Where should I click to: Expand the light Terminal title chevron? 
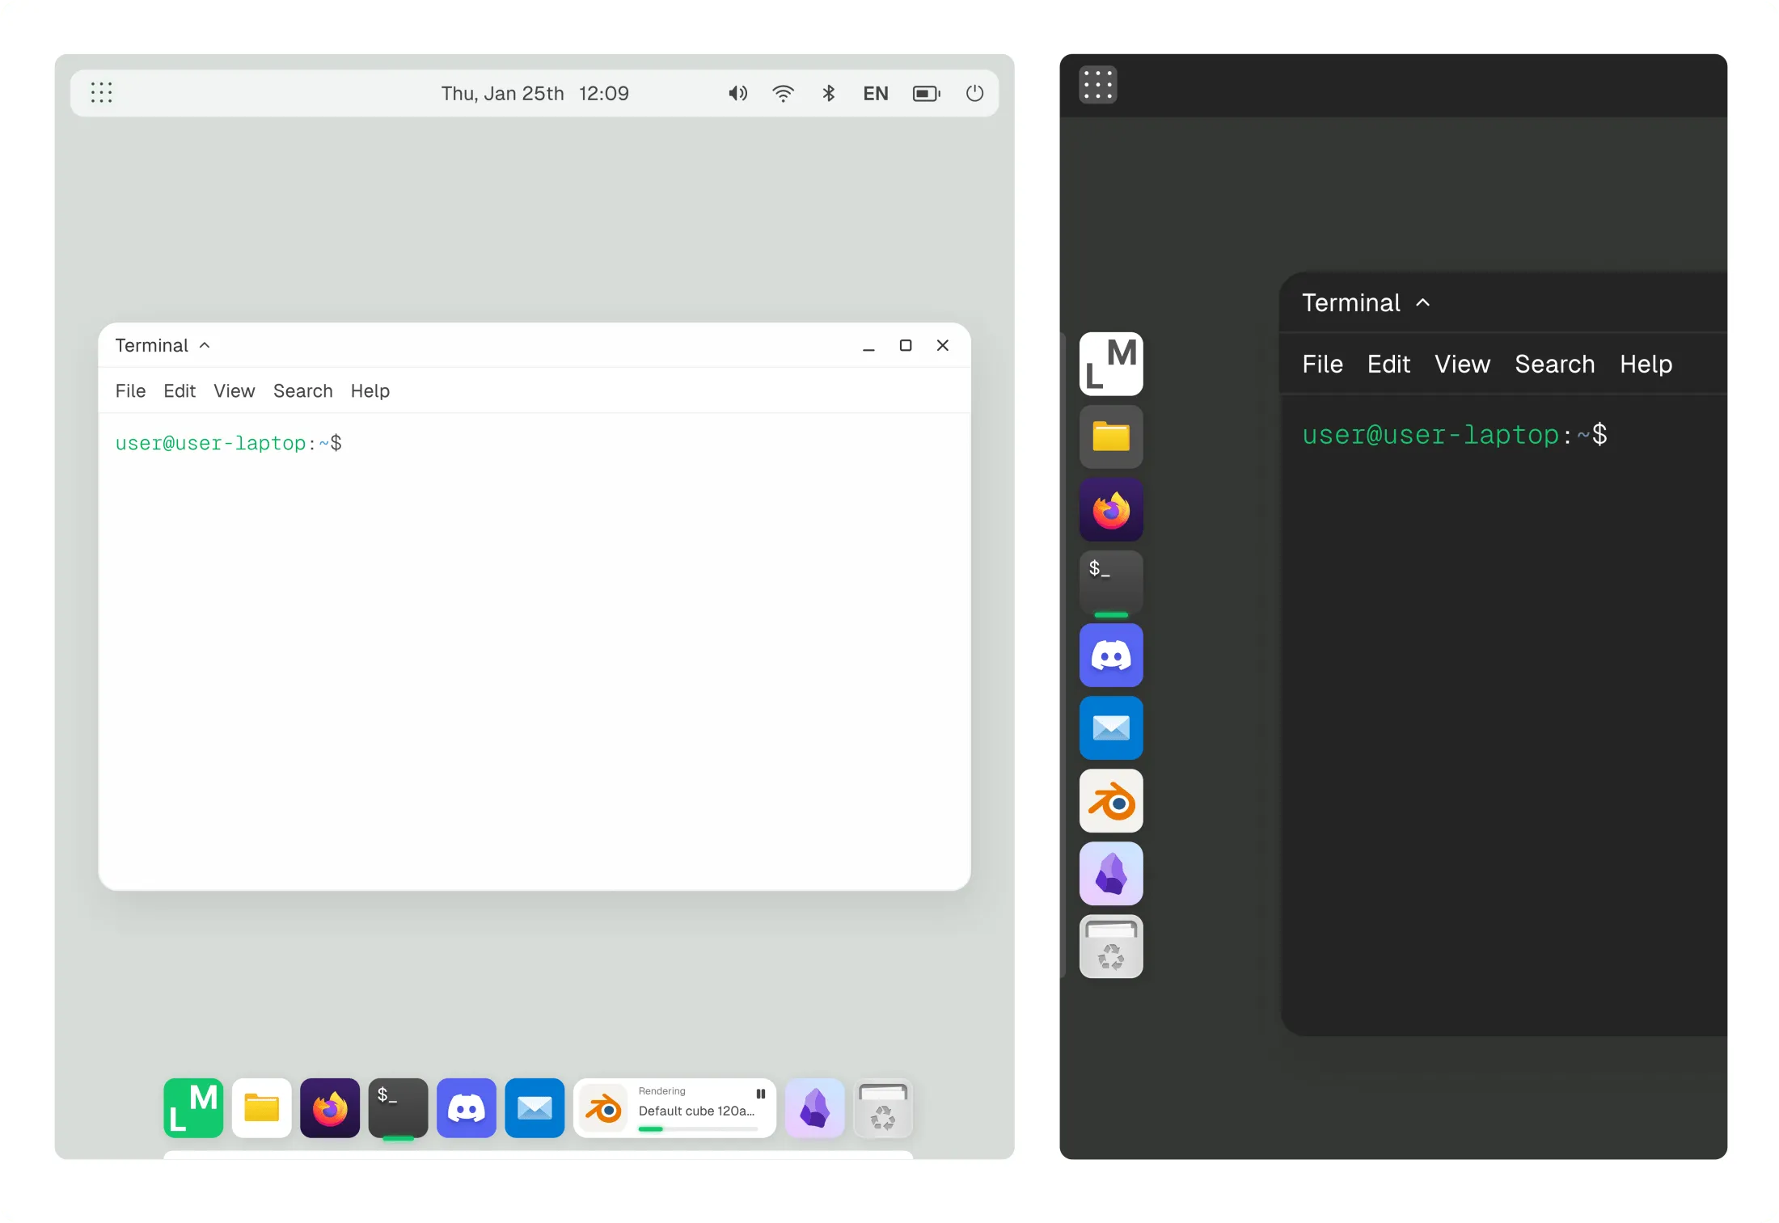(x=205, y=346)
